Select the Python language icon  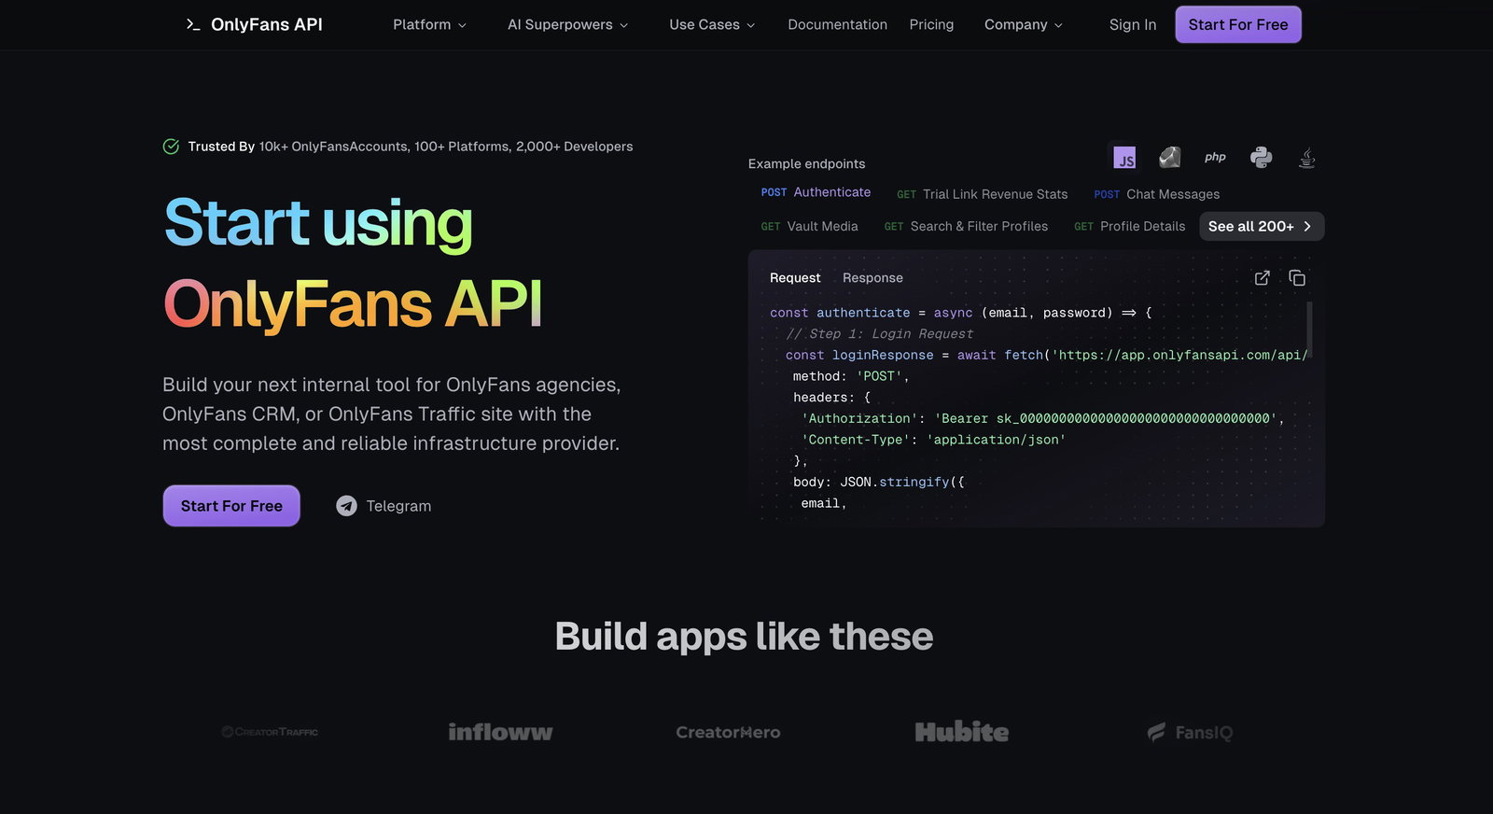point(1261,158)
